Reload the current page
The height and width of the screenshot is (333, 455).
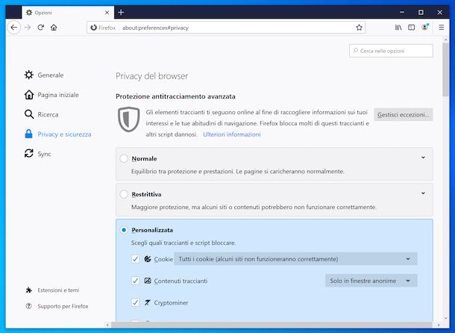[40, 28]
